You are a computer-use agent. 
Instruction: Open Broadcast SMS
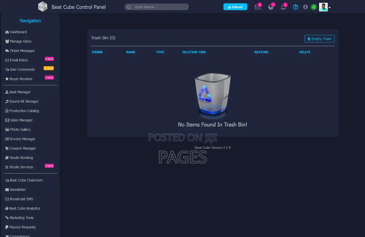19,199
